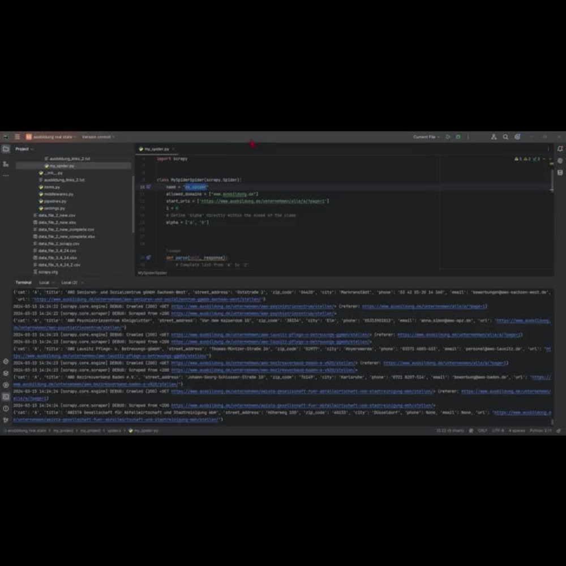Open the Version control dropdown
Viewport: 566px width, 566px height.
point(98,137)
